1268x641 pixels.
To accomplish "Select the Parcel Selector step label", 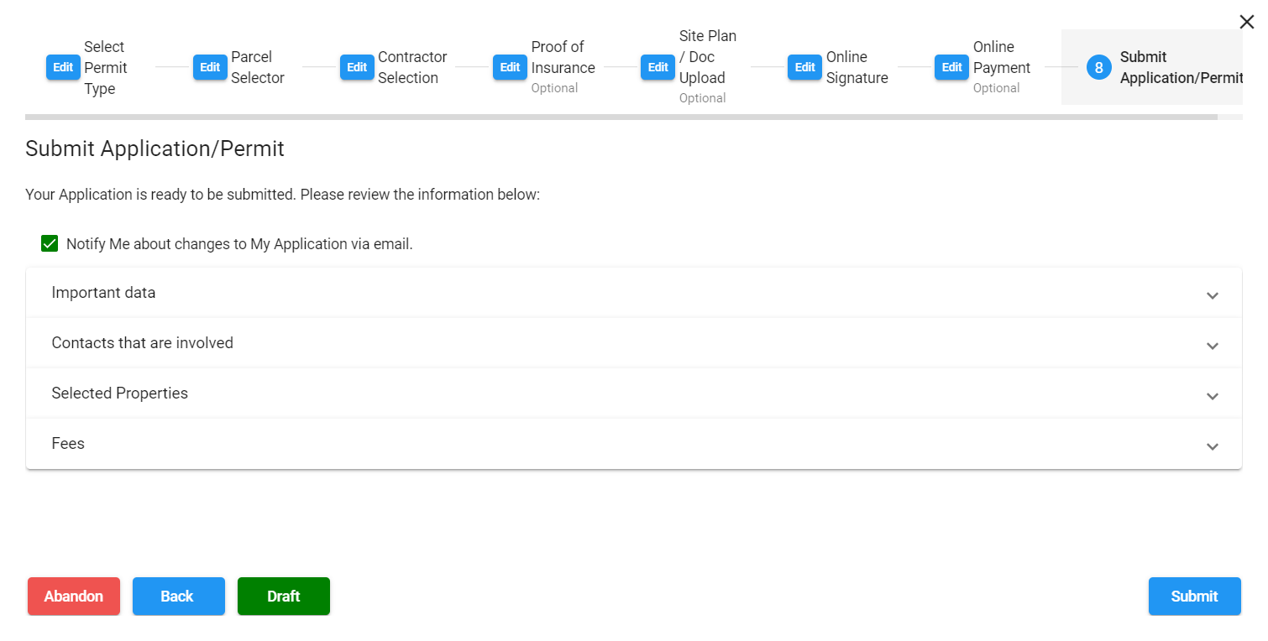I will tap(258, 68).
